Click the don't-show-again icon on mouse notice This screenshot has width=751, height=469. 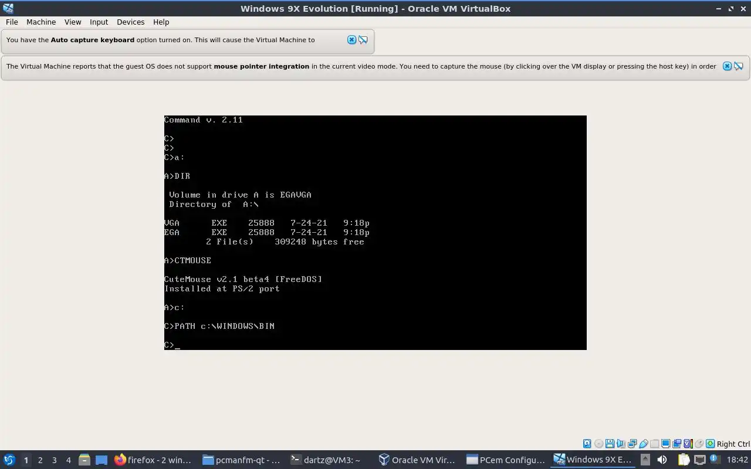pos(739,66)
